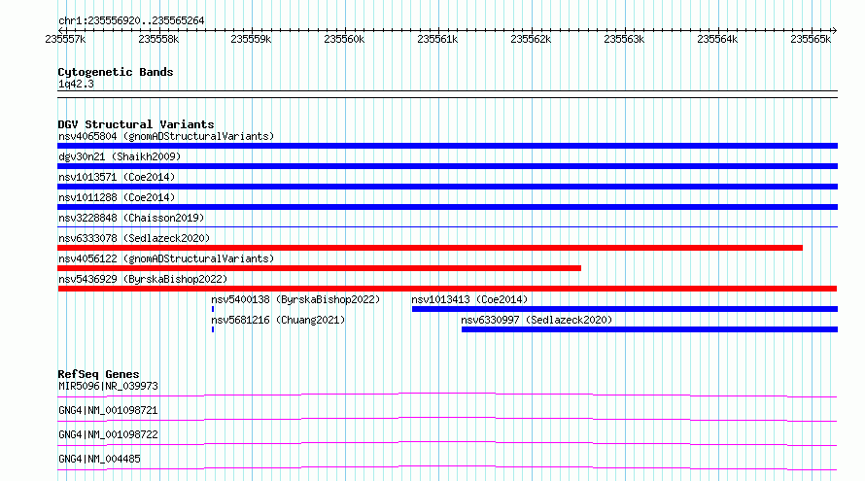Open variant label nsv5681216 (Chuang2021)
This screenshot has width=865, height=481.
coord(278,320)
